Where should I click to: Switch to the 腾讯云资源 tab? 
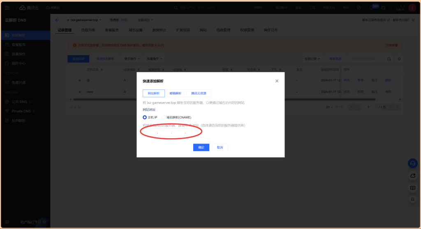pyautogui.click(x=199, y=93)
